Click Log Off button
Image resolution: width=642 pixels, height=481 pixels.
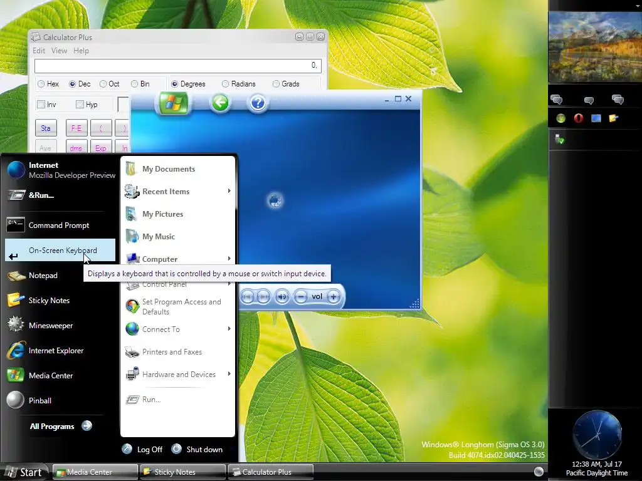pos(142,449)
